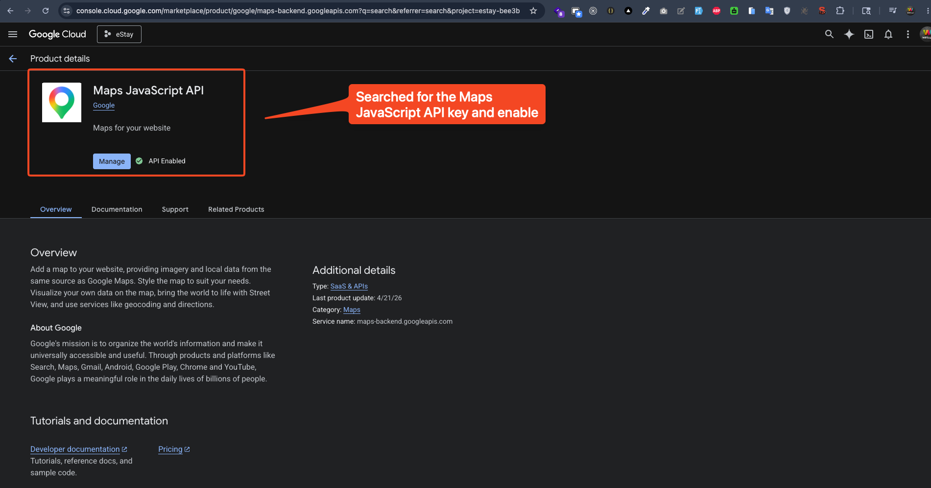The width and height of the screenshot is (931, 488).
Task: Open the pencil edit note extension
Action: 681,11
